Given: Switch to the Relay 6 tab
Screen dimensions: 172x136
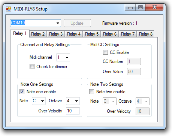Looking at the screenshot, I should [110, 34].
